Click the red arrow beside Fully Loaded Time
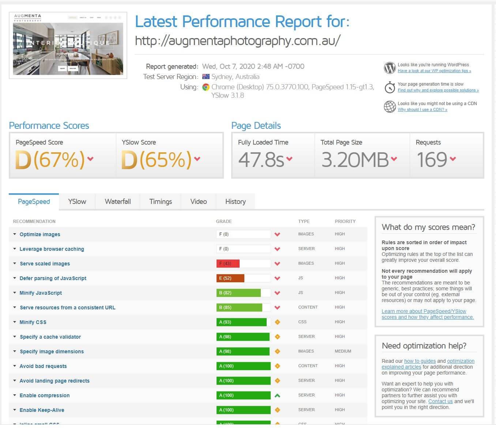The image size is (496, 432). [289, 159]
